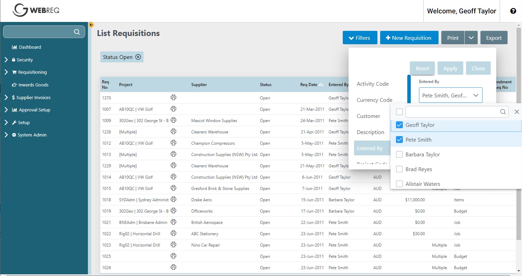Enable the Brad Reyes checkbox

point(399,169)
